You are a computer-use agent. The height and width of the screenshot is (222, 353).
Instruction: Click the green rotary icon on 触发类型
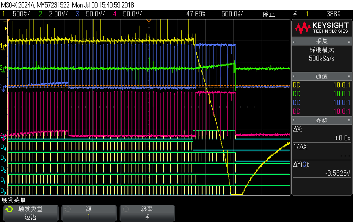[9, 209]
